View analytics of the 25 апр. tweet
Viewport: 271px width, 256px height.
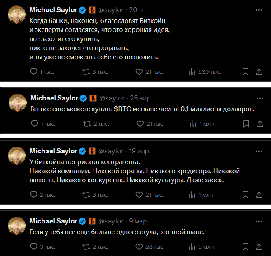(x=193, y=123)
